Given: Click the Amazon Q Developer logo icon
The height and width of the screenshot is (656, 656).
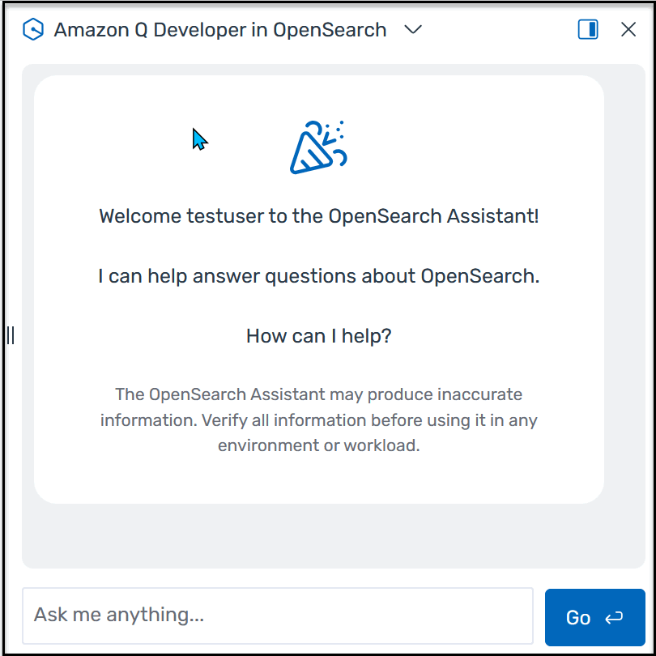Looking at the screenshot, I should click(x=32, y=29).
